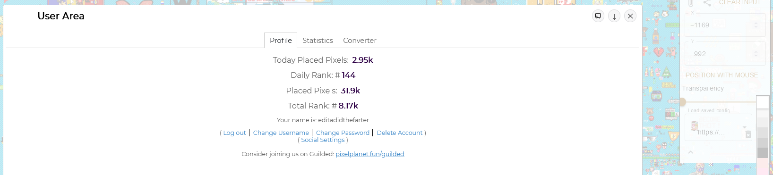Open Social Settings
Viewport: 773px width, 175px height.
(x=323, y=140)
